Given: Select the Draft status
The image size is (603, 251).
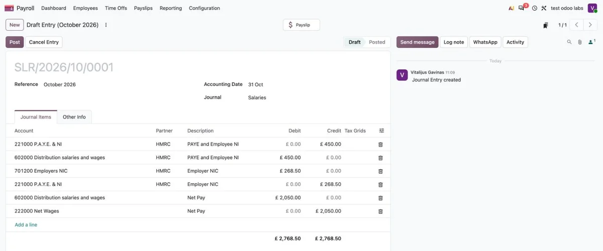Looking at the screenshot, I should (x=355, y=42).
